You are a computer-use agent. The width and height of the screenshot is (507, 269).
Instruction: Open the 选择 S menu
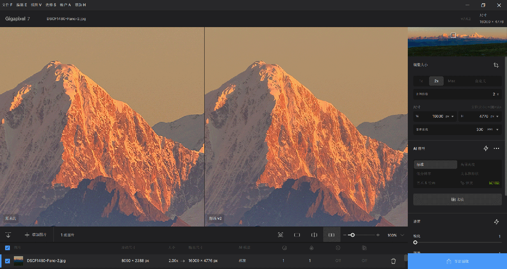tap(51, 5)
